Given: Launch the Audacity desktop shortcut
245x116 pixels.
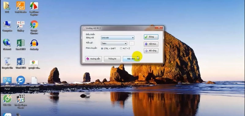Looking at the screenshot, I should tap(34, 45).
